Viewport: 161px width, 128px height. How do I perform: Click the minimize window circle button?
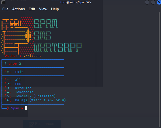tap(147, 2)
